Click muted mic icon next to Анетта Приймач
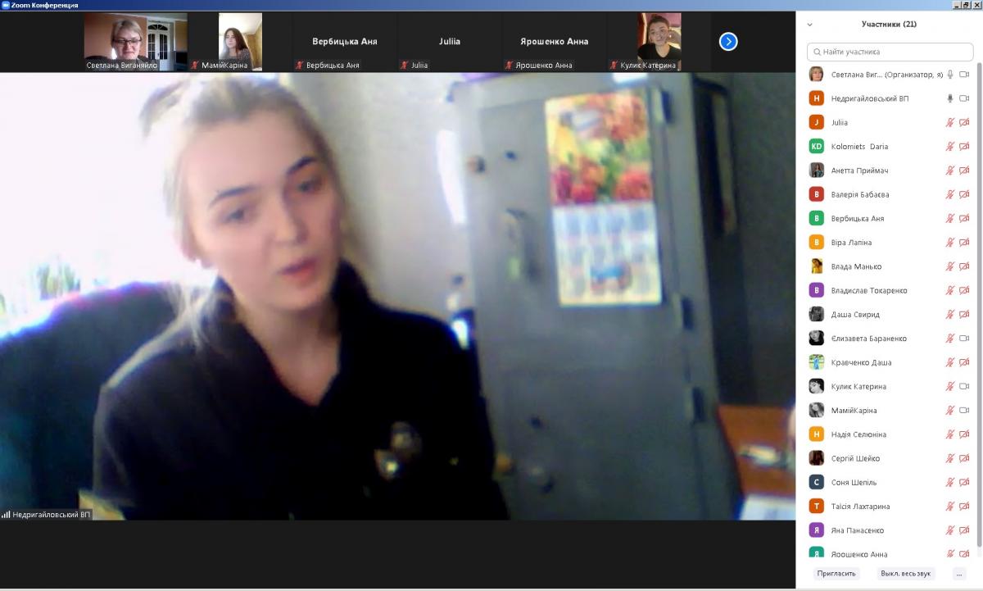Viewport: 983px width, 591px height. [950, 170]
